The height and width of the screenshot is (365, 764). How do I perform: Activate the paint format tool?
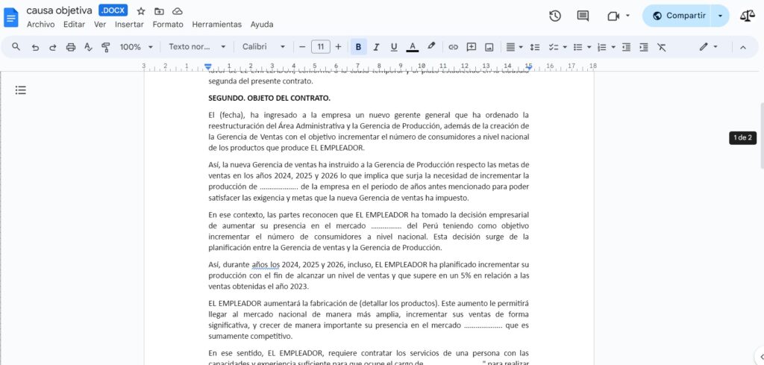coord(106,47)
